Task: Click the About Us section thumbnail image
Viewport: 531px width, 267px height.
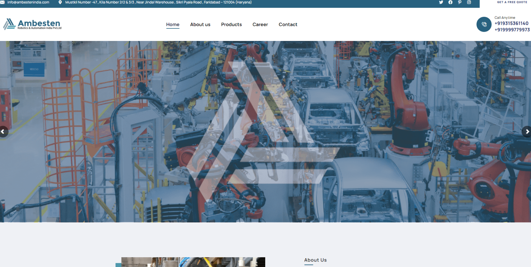Action: click(193, 262)
